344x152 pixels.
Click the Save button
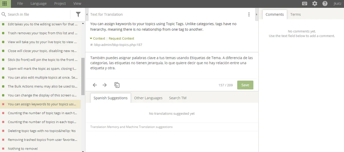245,85
